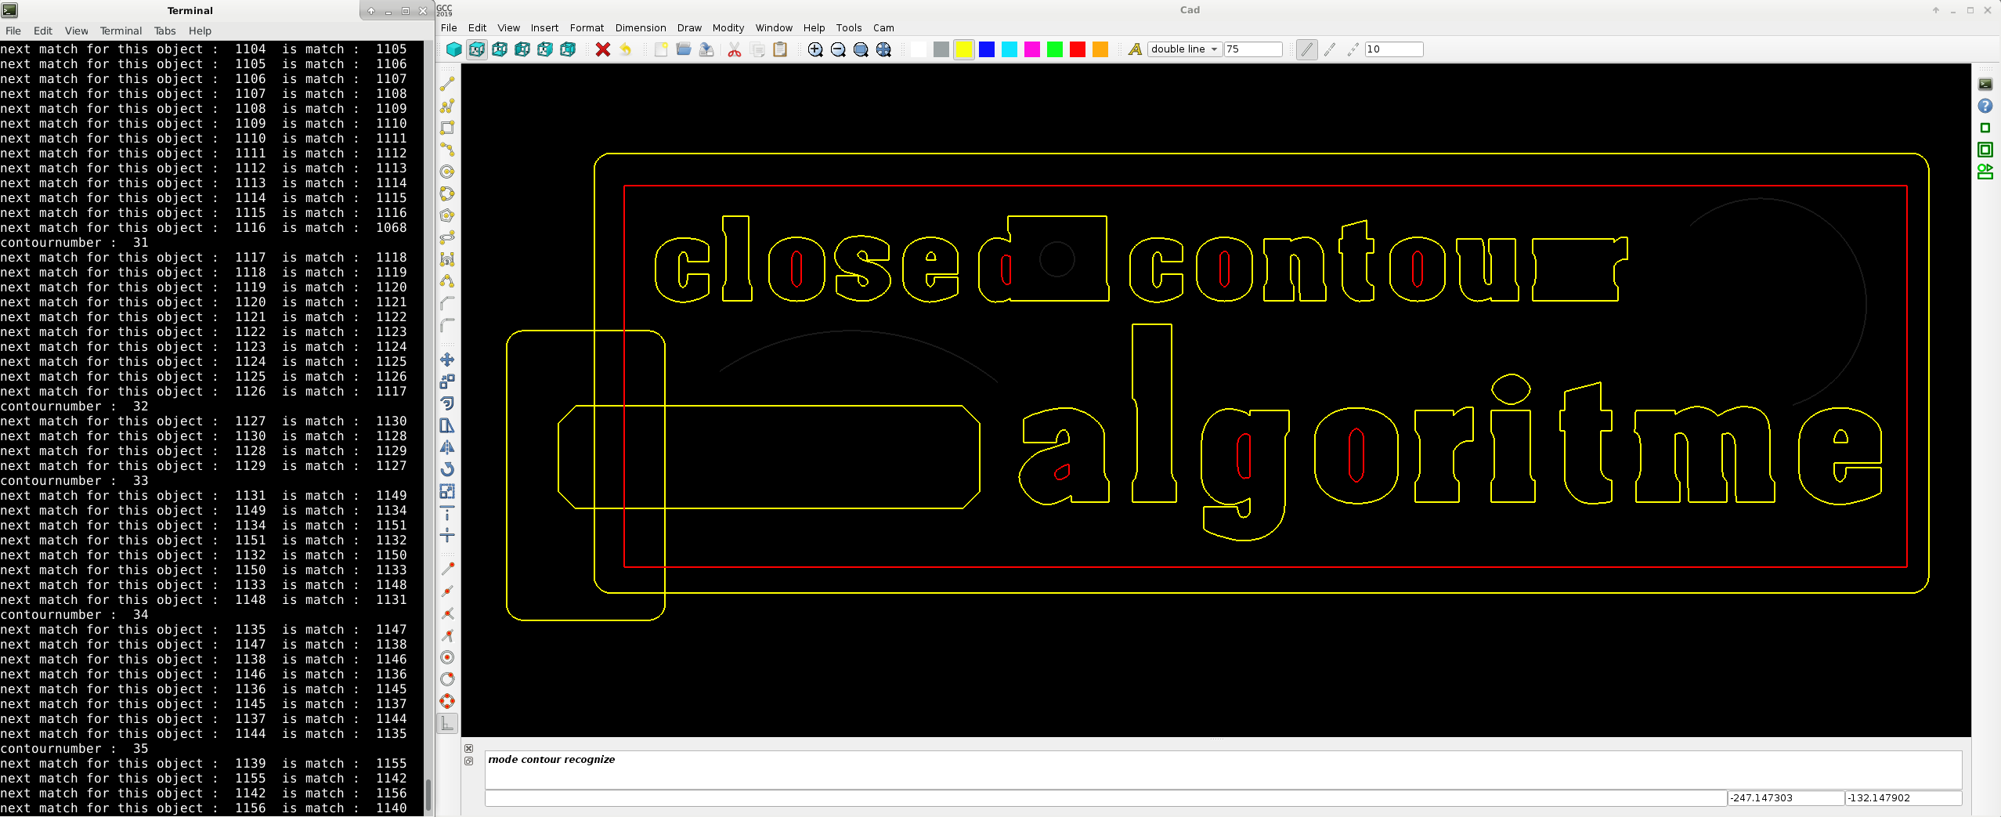Pick the red color swatch
The width and height of the screenshot is (2001, 817).
coord(1078,49)
